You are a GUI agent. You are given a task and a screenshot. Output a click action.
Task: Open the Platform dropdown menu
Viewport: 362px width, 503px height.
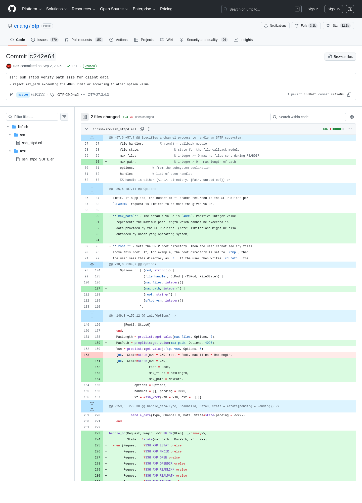(32, 9)
